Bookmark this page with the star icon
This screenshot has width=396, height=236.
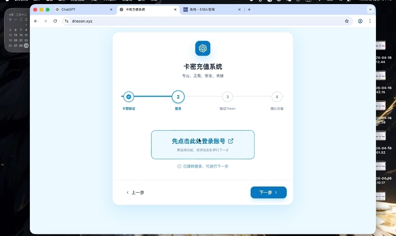pyautogui.click(x=347, y=21)
